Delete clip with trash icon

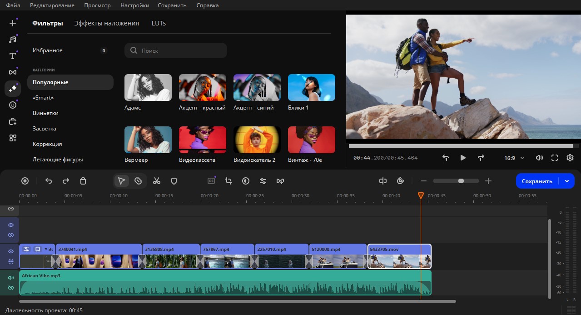pyautogui.click(x=83, y=181)
